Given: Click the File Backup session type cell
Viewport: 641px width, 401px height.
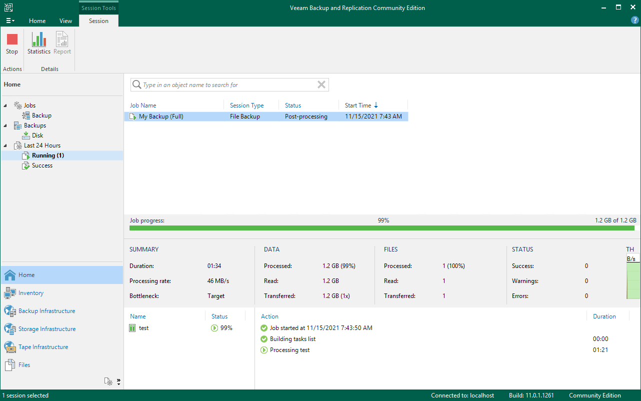Looking at the screenshot, I should click(245, 116).
